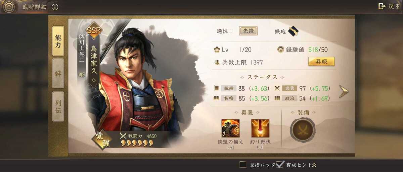Open the 釣り野伏 skill icon
This screenshot has width=403, height=172.
tap(260, 128)
